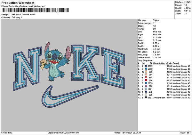
Task: Click the Min Stitch value 0.2 mm
Action: pos(156,52)
